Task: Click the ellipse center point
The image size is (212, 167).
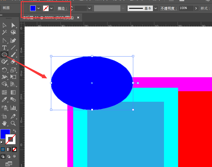Action: click(92, 83)
